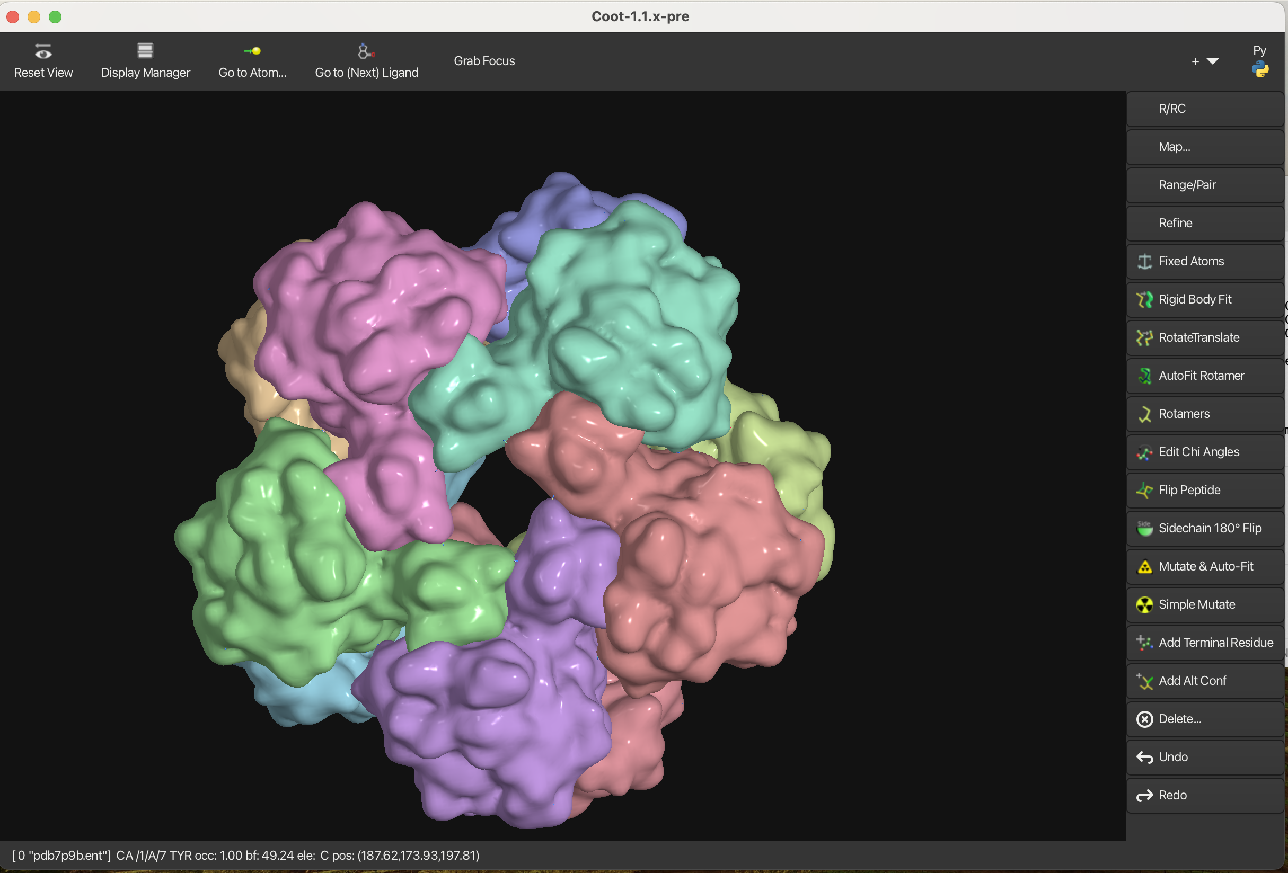The width and height of the screenshot is (1288, 873).
Task: Open the Python scripting icon
Action: point(1260,69)
